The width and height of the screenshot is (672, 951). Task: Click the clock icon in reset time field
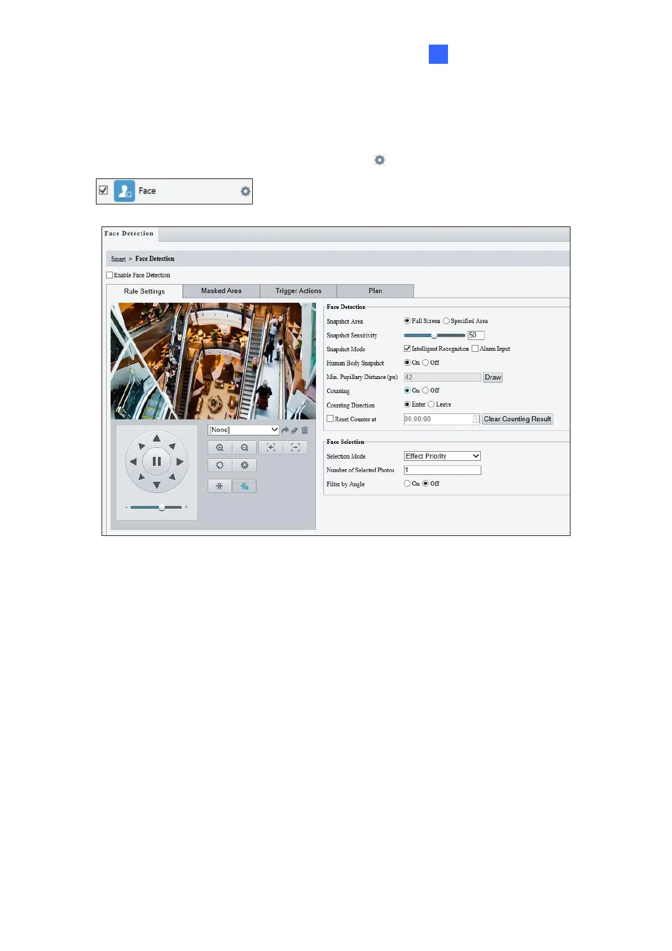click(476, 419)
